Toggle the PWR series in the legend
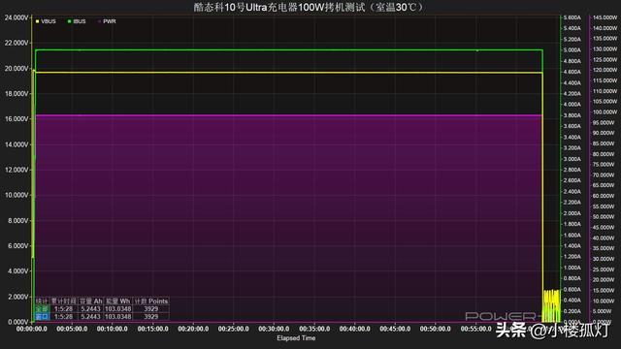This screenshot has width=621, height=349. (x=107, y=21)
